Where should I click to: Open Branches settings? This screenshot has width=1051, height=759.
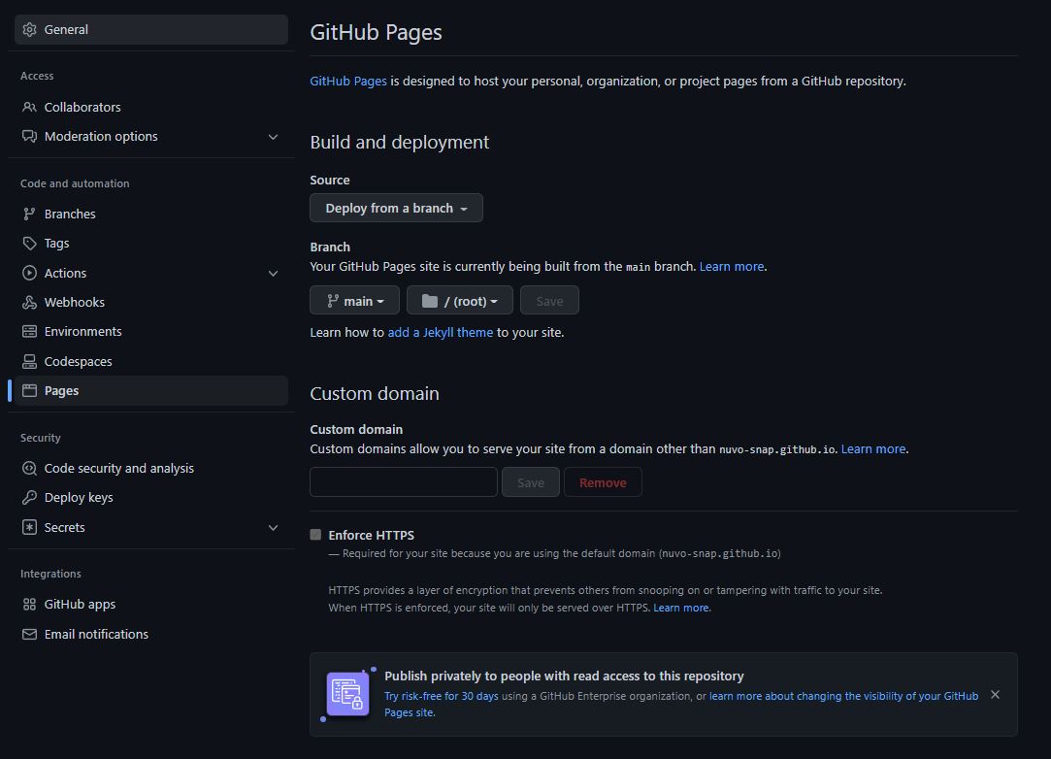click(151, 214)
